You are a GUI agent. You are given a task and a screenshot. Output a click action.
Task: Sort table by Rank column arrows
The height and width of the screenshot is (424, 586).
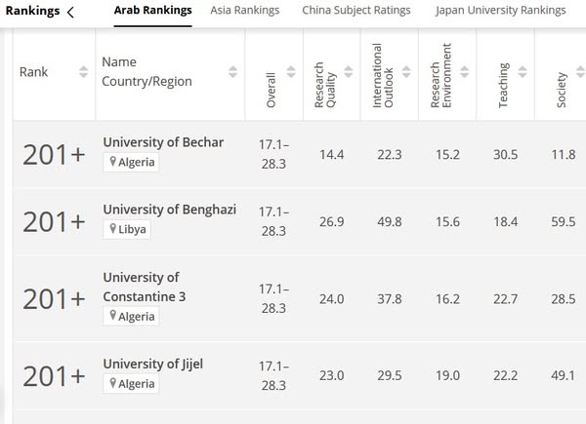click(83, 71)
